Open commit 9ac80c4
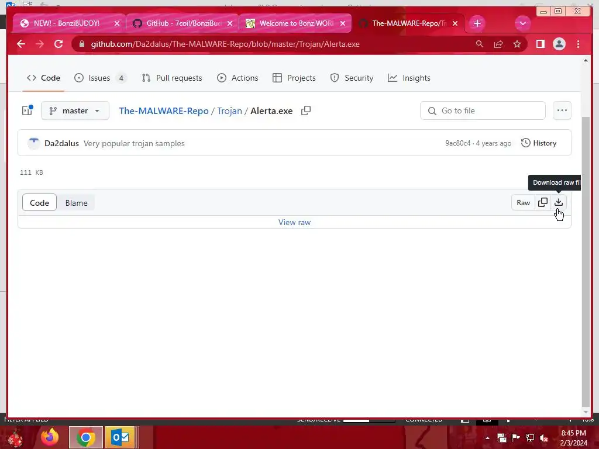 coord(457,143)
